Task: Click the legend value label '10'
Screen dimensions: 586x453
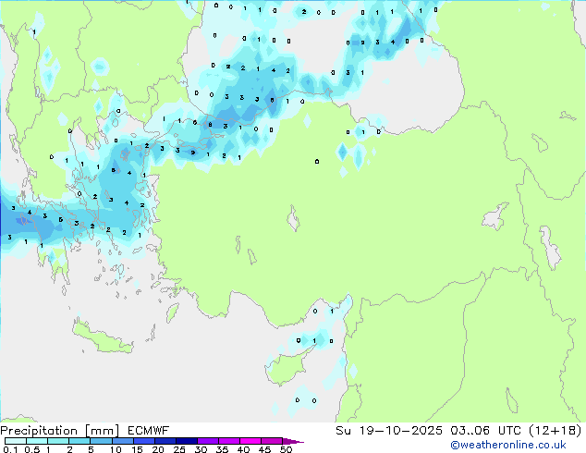Action: (116, 449)
